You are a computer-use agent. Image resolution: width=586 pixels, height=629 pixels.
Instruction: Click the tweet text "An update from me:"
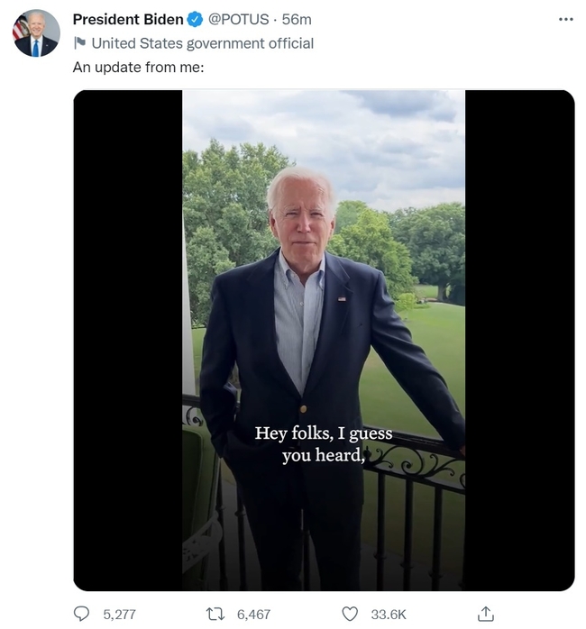coord(138,67)
